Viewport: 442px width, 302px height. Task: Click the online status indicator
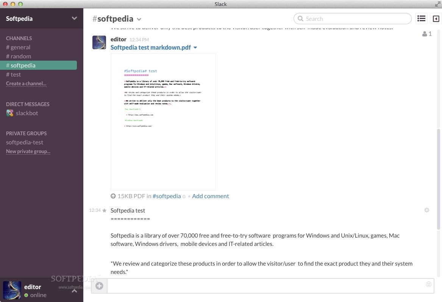tap(26, 295)
